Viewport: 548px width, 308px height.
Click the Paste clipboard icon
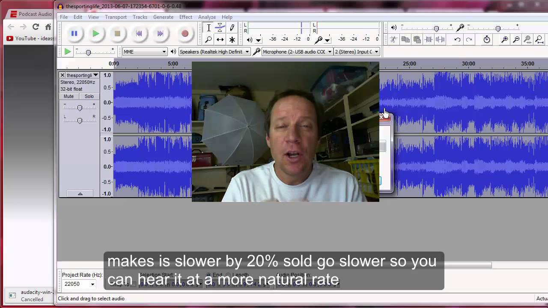click(417, 39)
